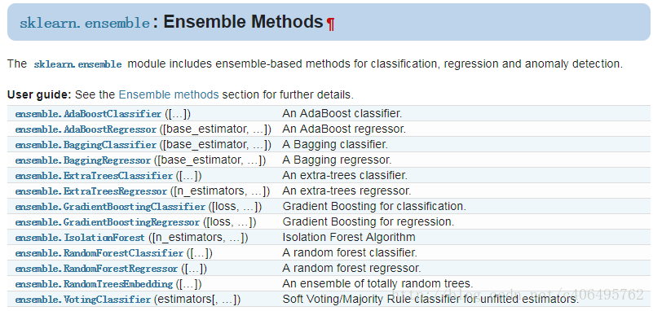This screenshot has width=653, height=311.
Task: Click 'An ensemble of totally random trees' text
Action: [377, 284]
